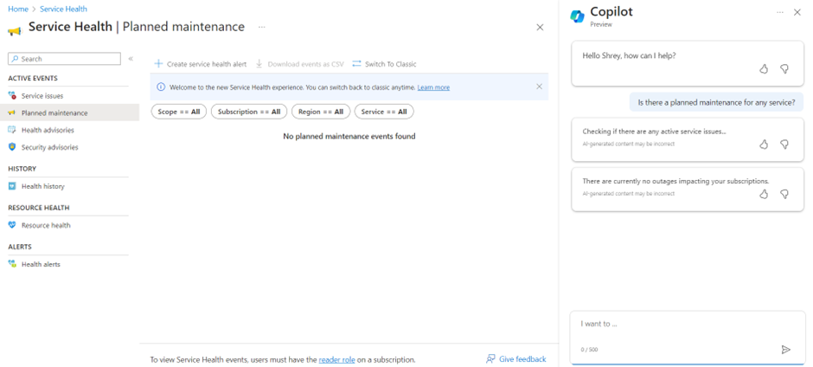Viewport: 813px width, 367px height.
Task: Click Security advisories shield icon
Action: 12,147
